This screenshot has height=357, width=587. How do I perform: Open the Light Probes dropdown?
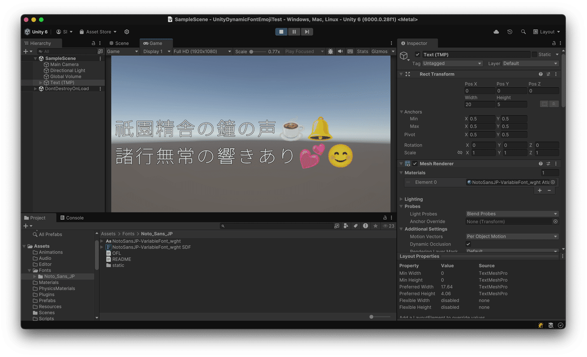tap(512, 214)
